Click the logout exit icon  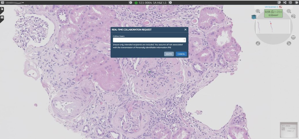tap(296, 2)
